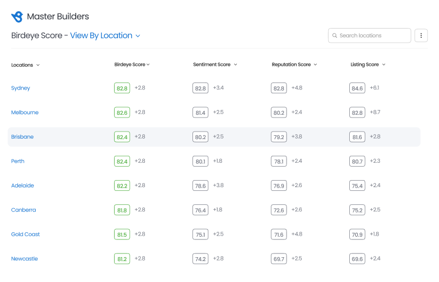Click Adelaide's Birdeye Score 82.2 badge
Image resolution: width=439 pixels, height=282 pixels.
tap(122, 185)
